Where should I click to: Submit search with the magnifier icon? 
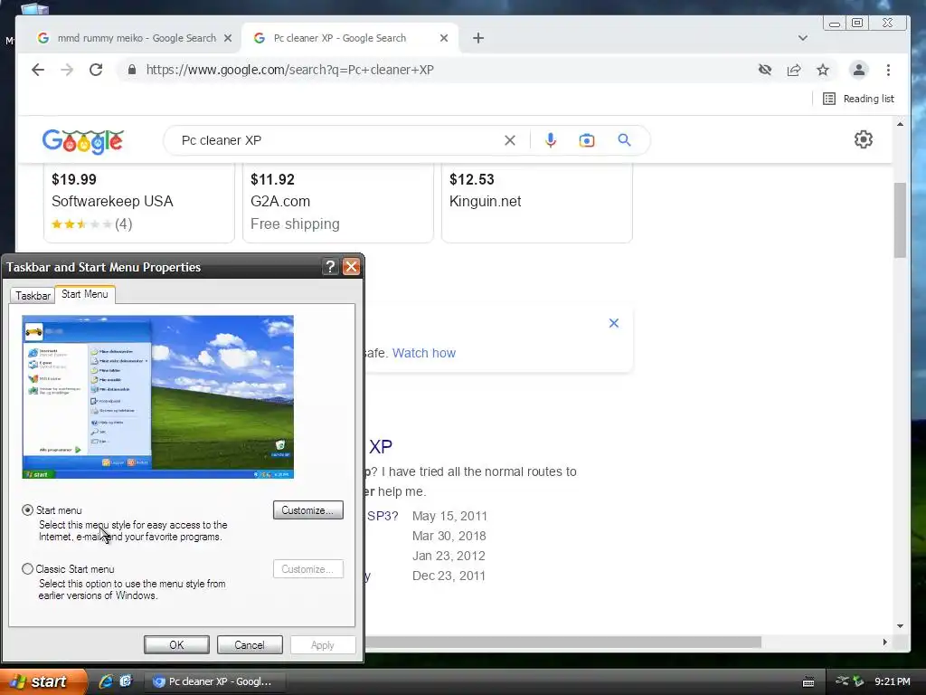(x=624, y=140)
